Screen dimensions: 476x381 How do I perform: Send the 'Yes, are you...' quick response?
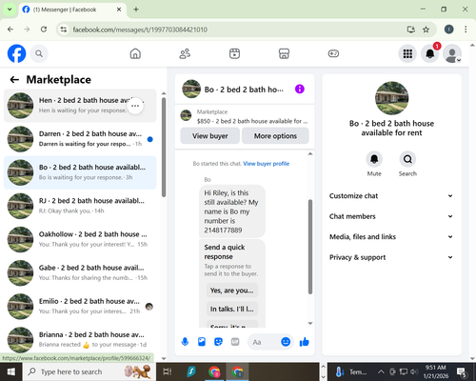232,291
